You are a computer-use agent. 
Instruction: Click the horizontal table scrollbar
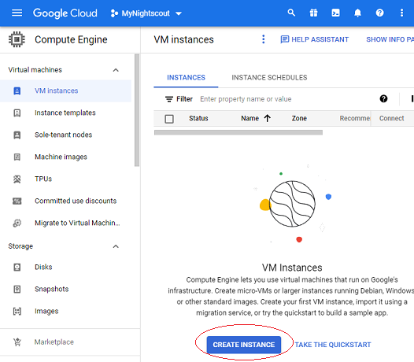click(238, 132)
